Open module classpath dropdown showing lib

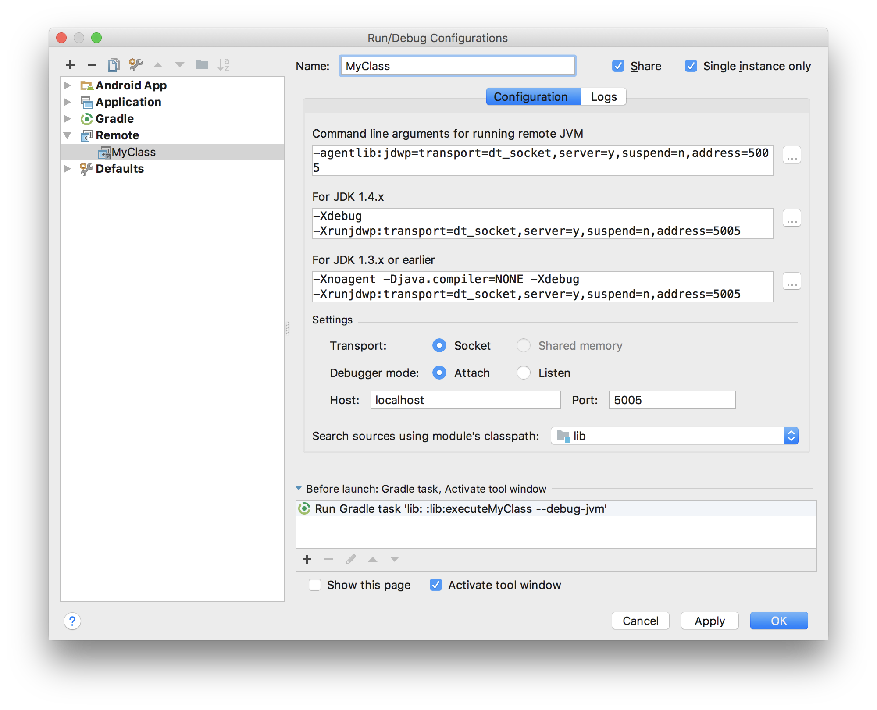pyautogui.click(x=674, y=436)
